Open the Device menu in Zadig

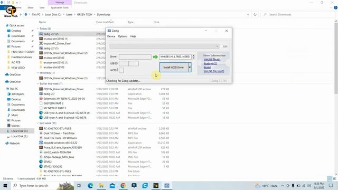click(x=111, y=36)
